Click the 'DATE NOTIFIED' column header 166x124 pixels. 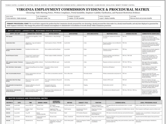click(x=73, y=34)
